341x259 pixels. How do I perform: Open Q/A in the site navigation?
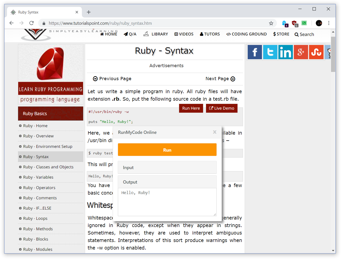click(x=130, y=34)
